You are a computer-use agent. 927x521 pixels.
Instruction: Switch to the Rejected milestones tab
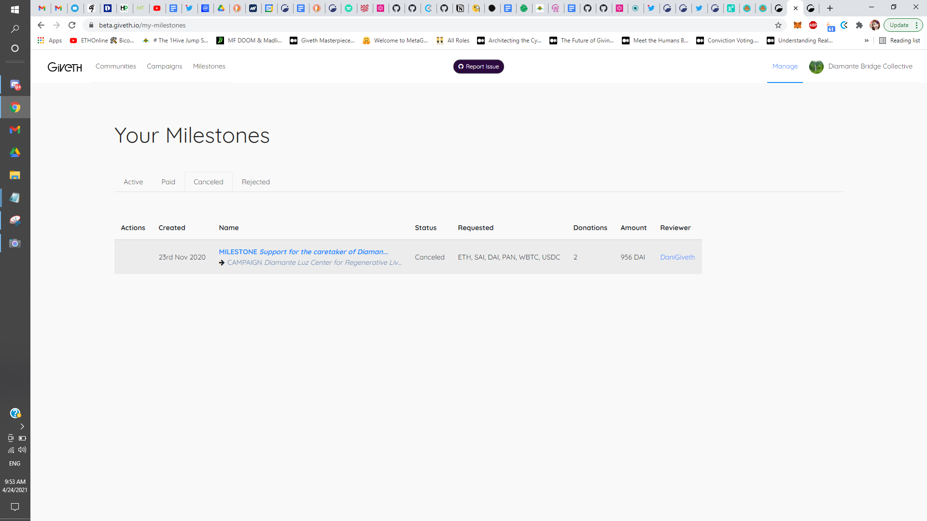256,182
